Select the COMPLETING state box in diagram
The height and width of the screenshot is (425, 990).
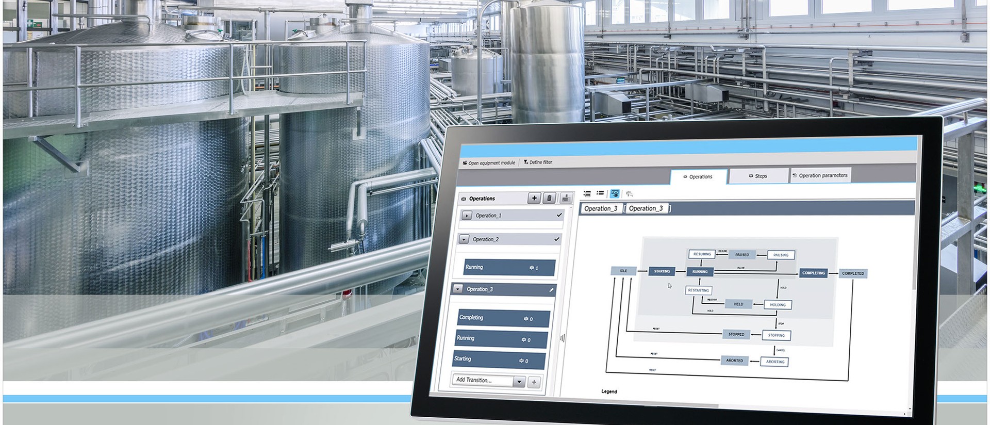click(814, 273)
